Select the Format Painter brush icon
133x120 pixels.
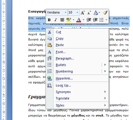pyautogui.click(x=105, y=13)
